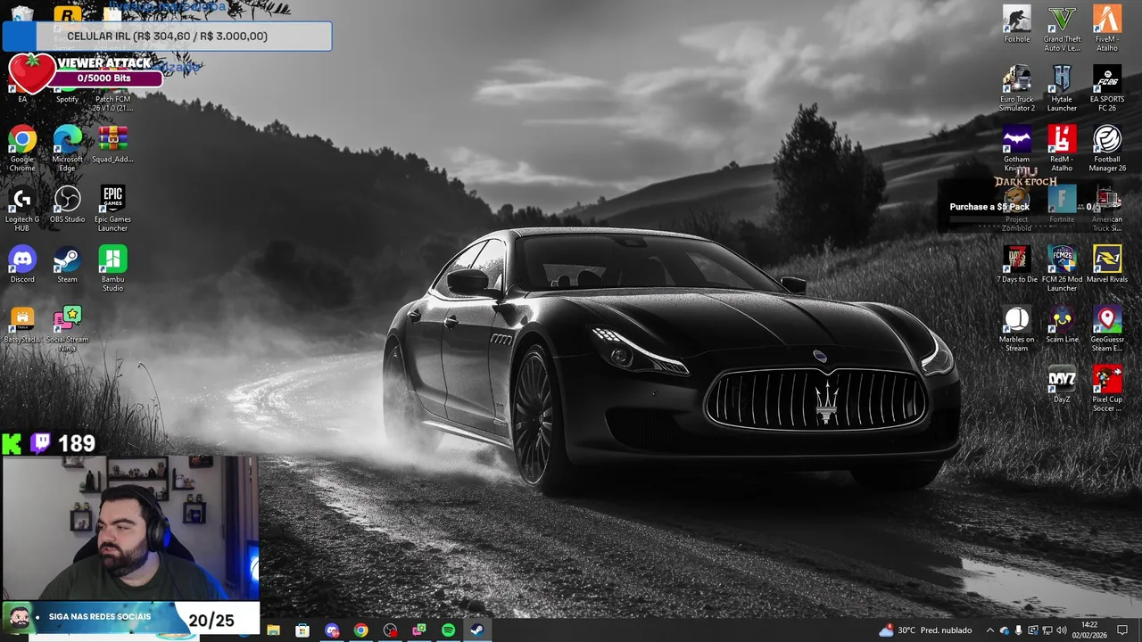Launch Euro Truck Simulator 2 shortcut
This screenshot has height=642, width=1142.
[1016, 88]
